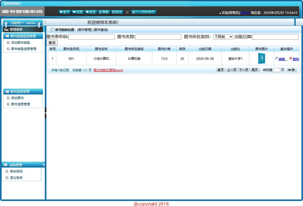
Task: Click the 下一页 pagination button
Action: (243, 70)
